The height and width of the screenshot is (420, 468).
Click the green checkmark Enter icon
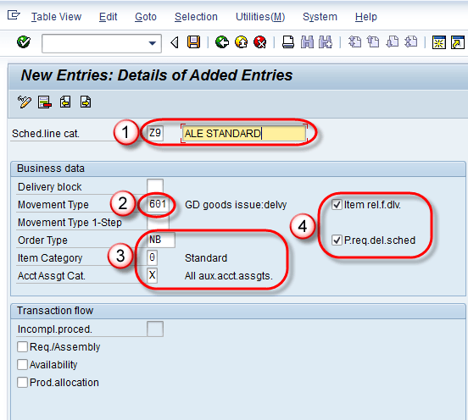click(x=24, y=42)
